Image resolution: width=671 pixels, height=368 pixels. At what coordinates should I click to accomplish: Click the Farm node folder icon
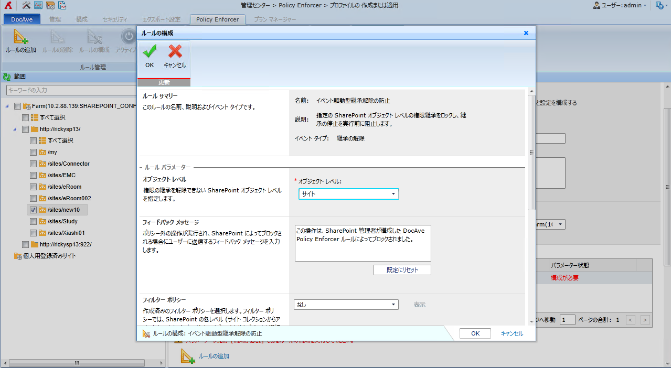tap(27, 106)
